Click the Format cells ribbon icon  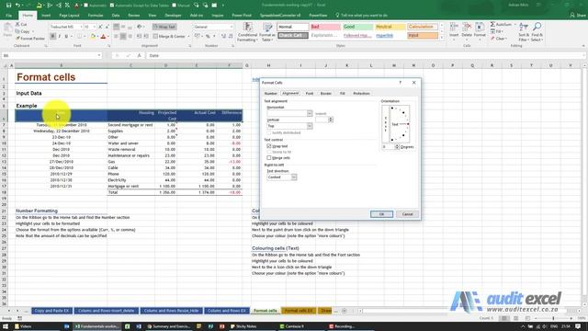pos(480,27)
